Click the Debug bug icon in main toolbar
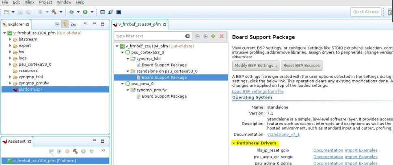Screen dimensions: 393x165 71,12
